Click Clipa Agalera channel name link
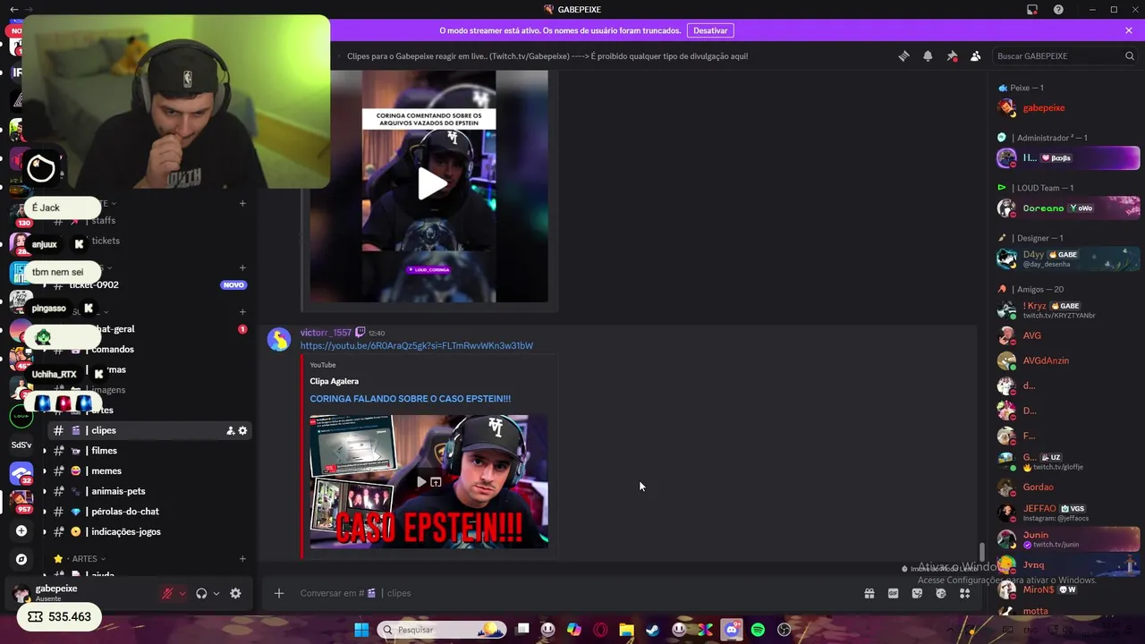Screen dimensions: 1145x644 click(x=335, y=381)
